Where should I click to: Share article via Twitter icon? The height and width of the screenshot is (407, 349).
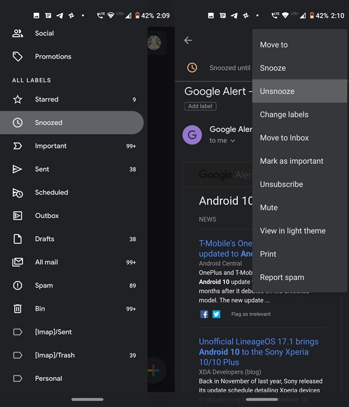coord(216,314)
